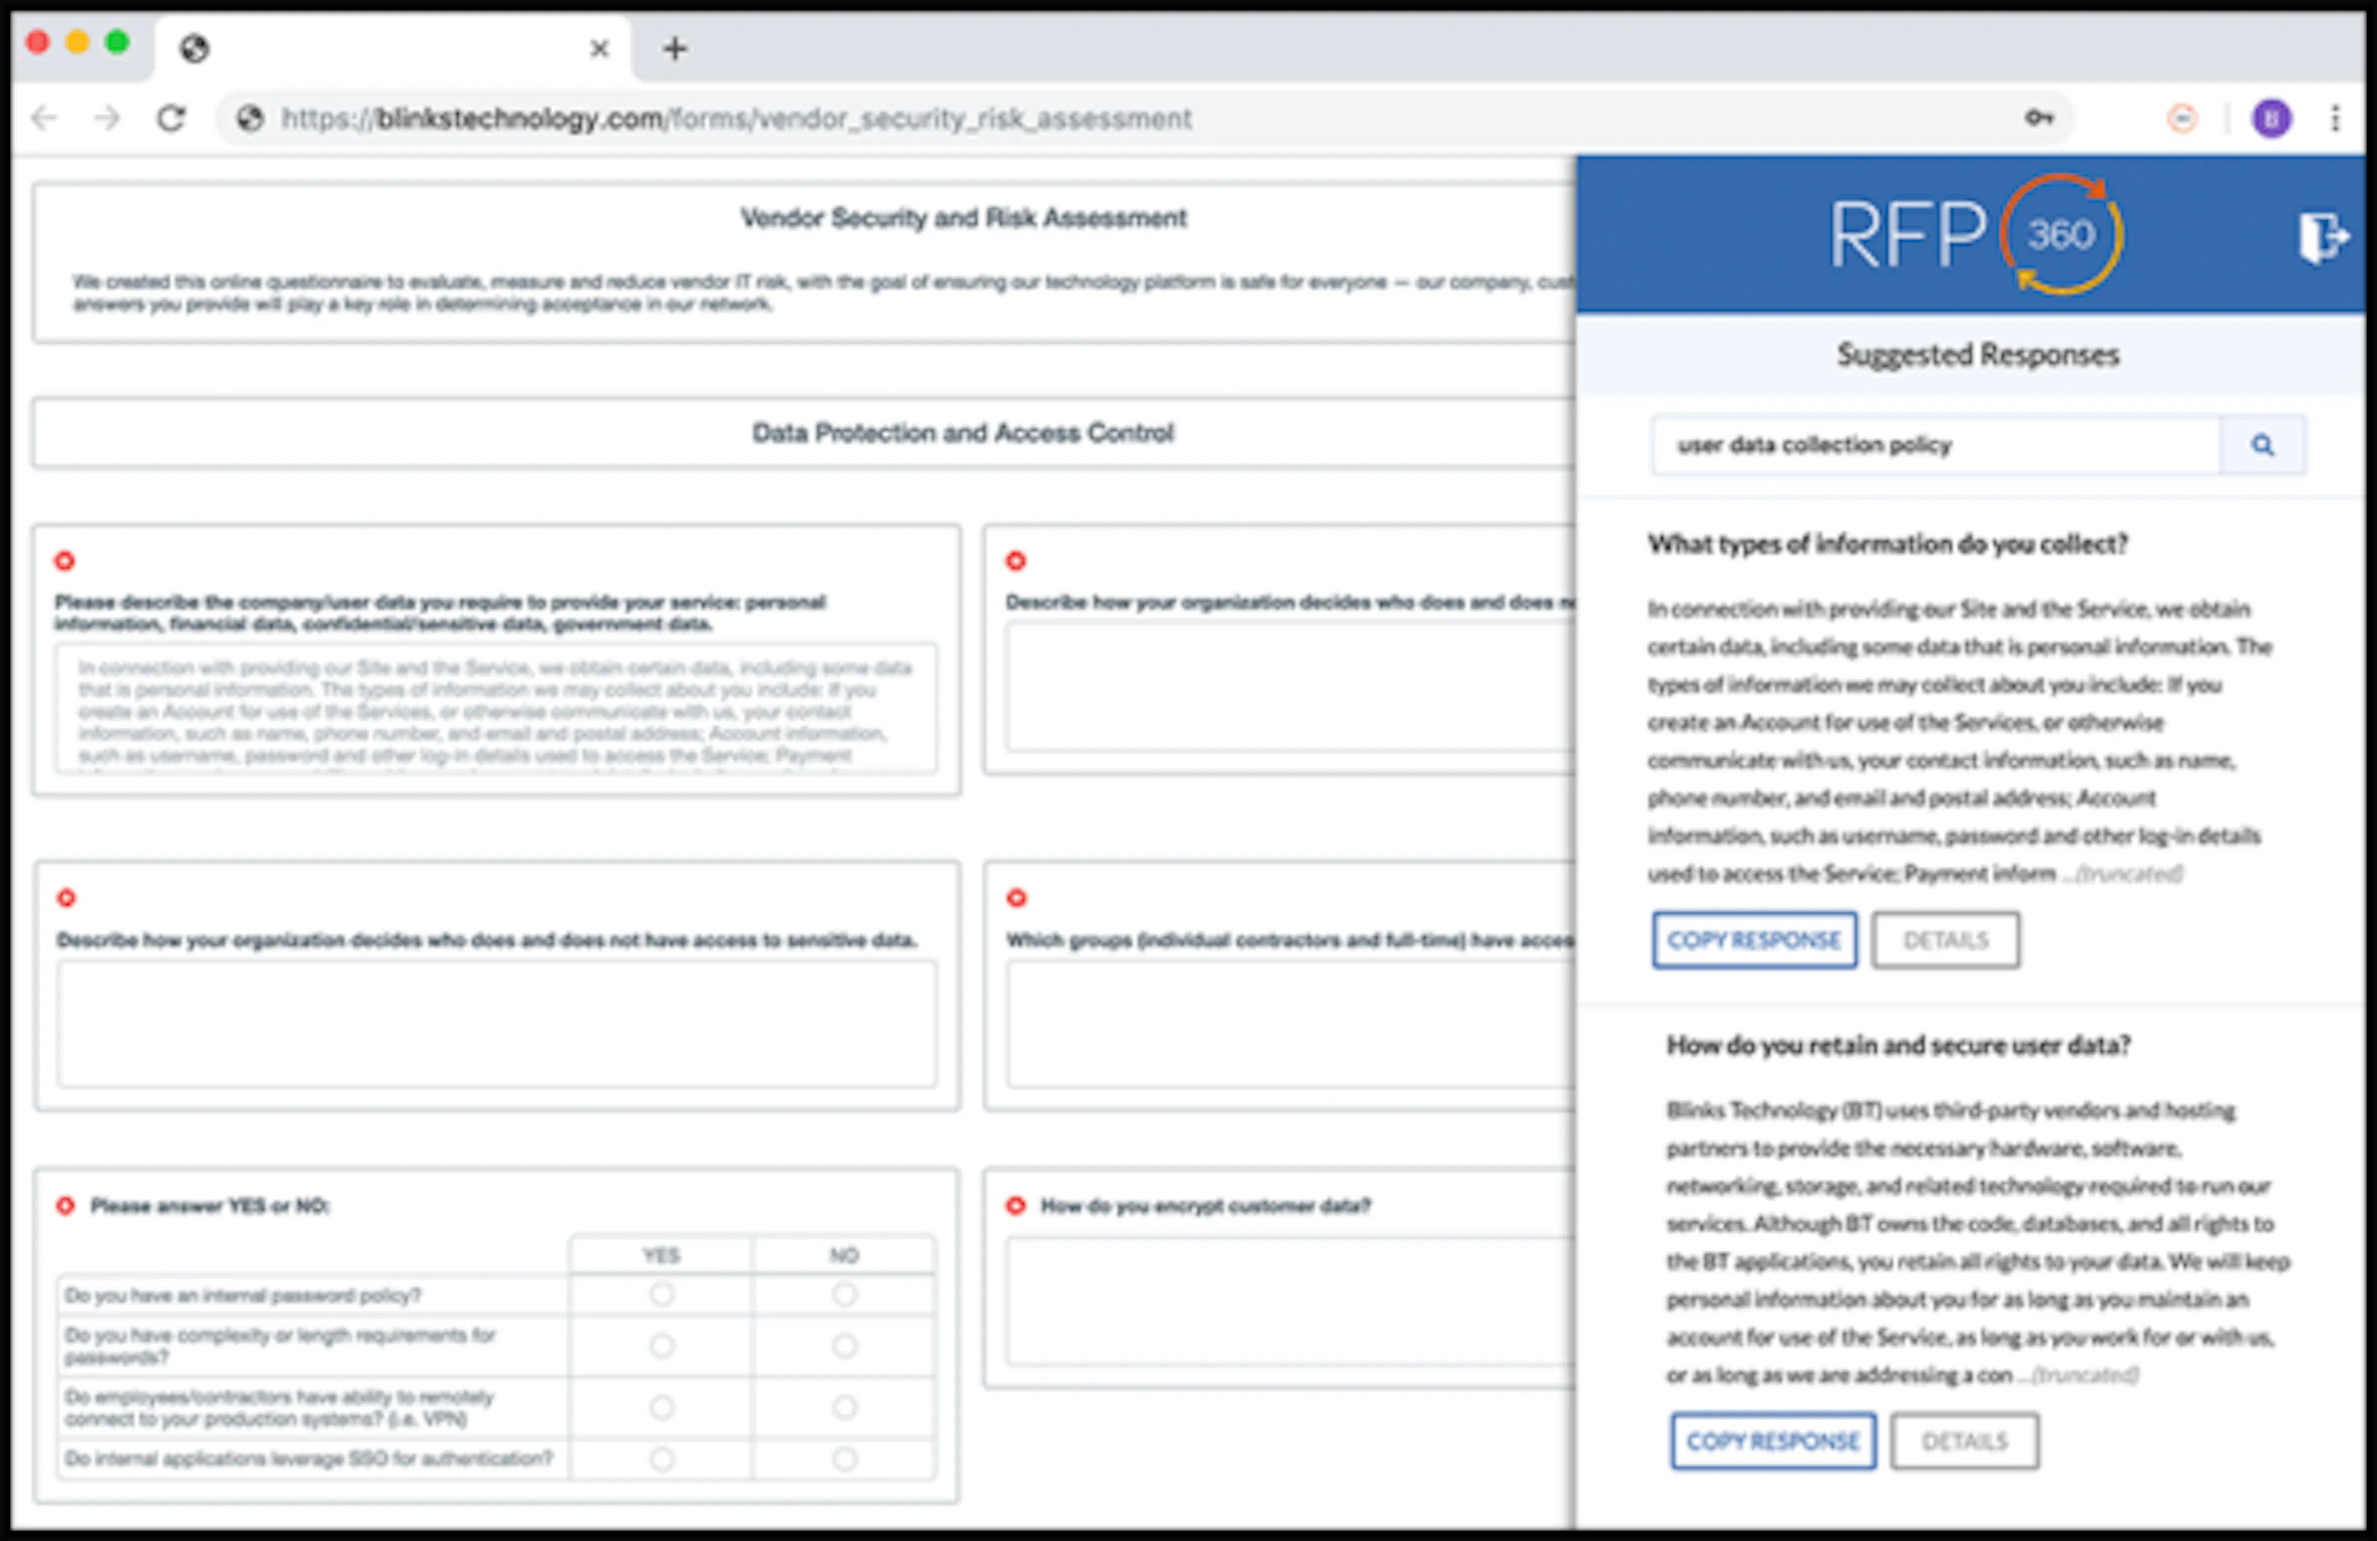The height and width of the screenshot is (1541, 2377).
Task: Select NO for SSO authentication question
Action: (844, 1459)
